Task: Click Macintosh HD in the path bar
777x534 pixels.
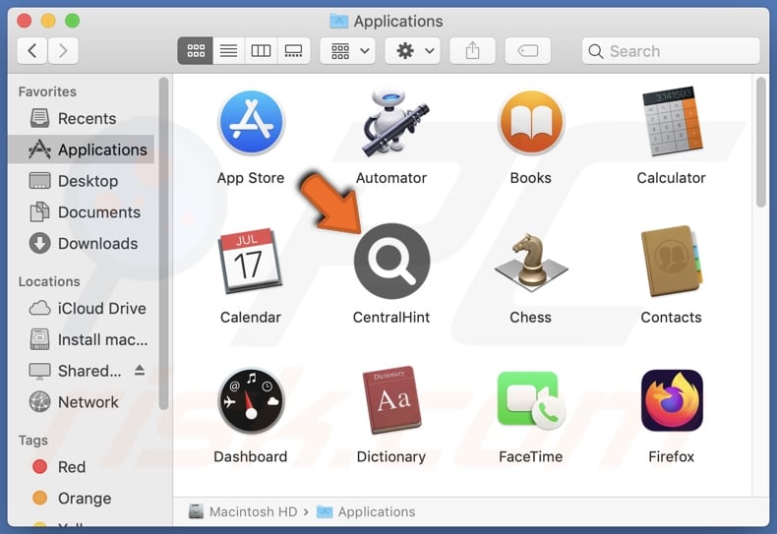Action: [x=243, y=511]
